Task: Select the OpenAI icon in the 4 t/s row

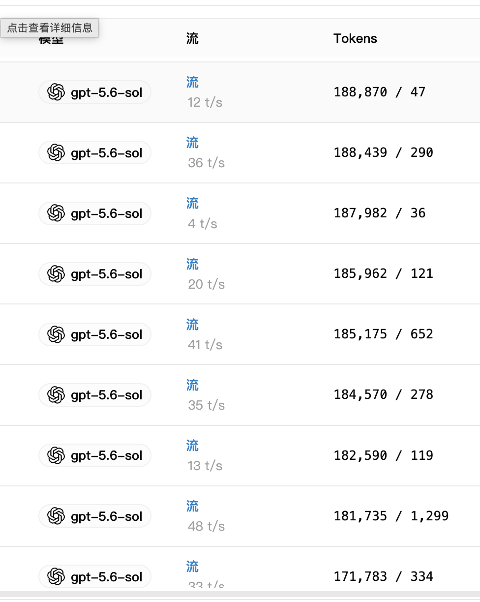Action: pyautogui.click(x=56, y=213)
